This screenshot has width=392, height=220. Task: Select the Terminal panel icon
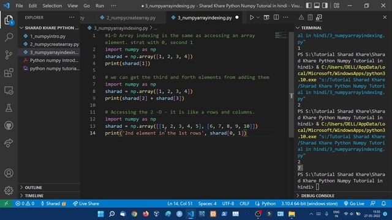point(319,18)
